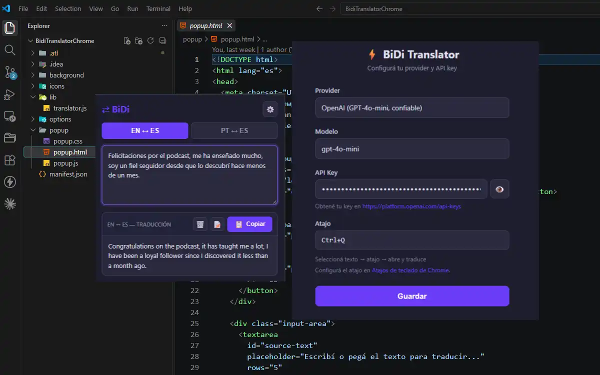600x375 pixels.
Task: Open the Terminal menu
Action: pos(158,8)
